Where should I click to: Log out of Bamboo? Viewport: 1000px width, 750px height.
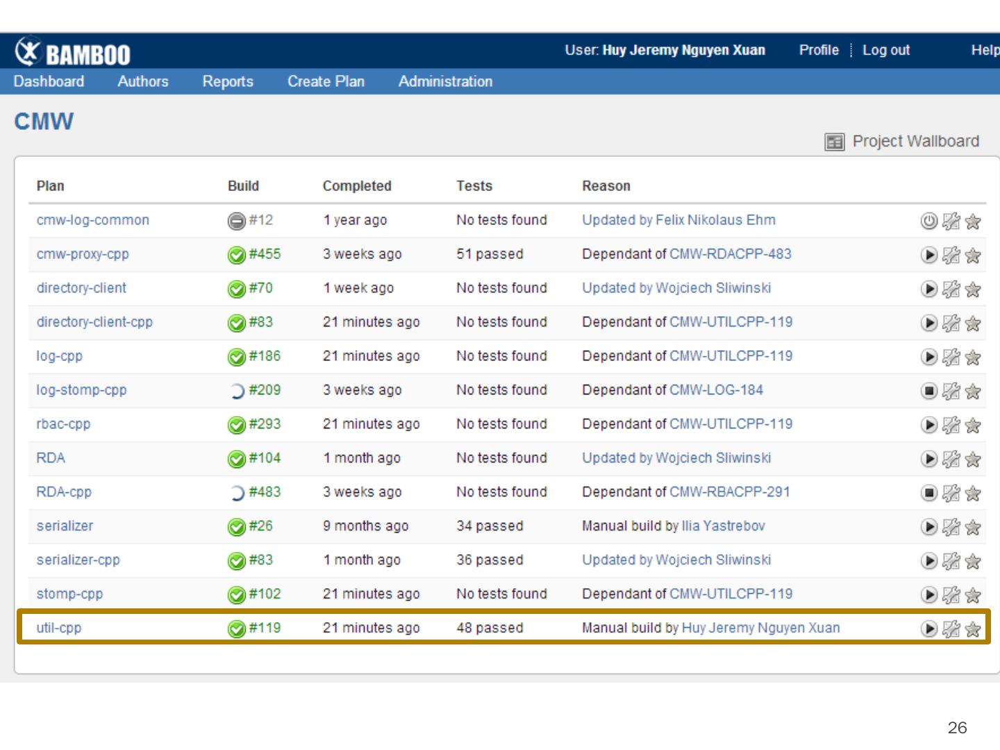[885, 50]
